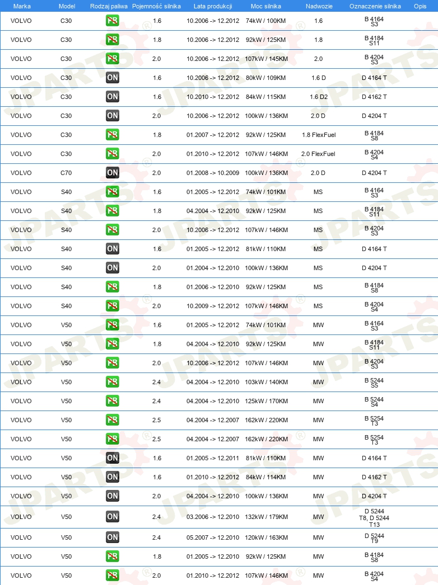Click the Model column header
This screenshot has height=585, width=438.
pos(67,6)
